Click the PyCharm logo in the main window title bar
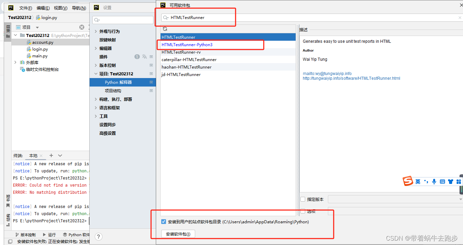Screen dimensions: 463x245 (x=11, y=8)
